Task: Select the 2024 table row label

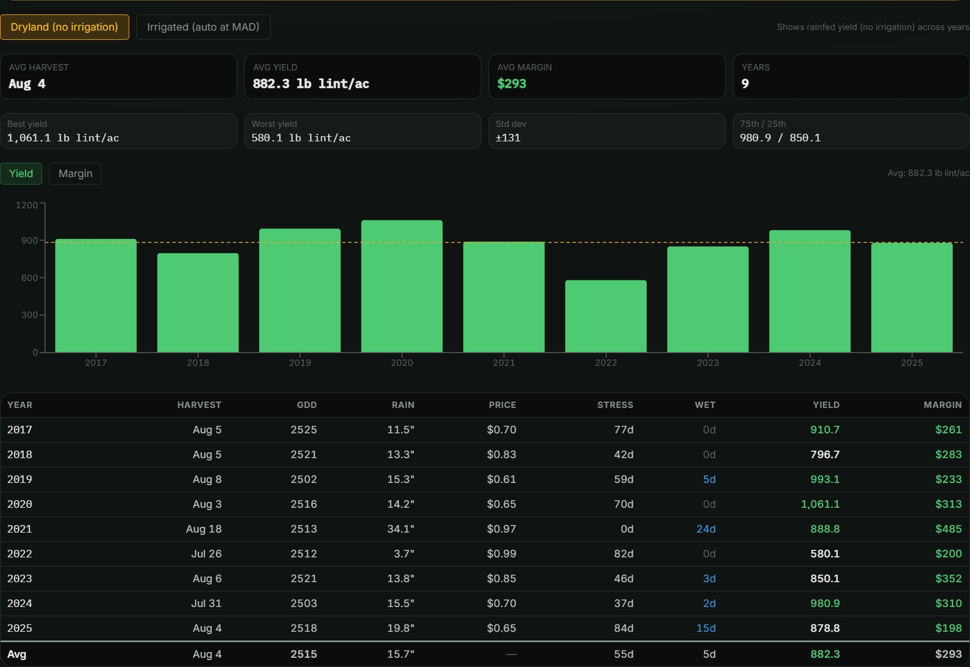Action: (x=20, y=604)
